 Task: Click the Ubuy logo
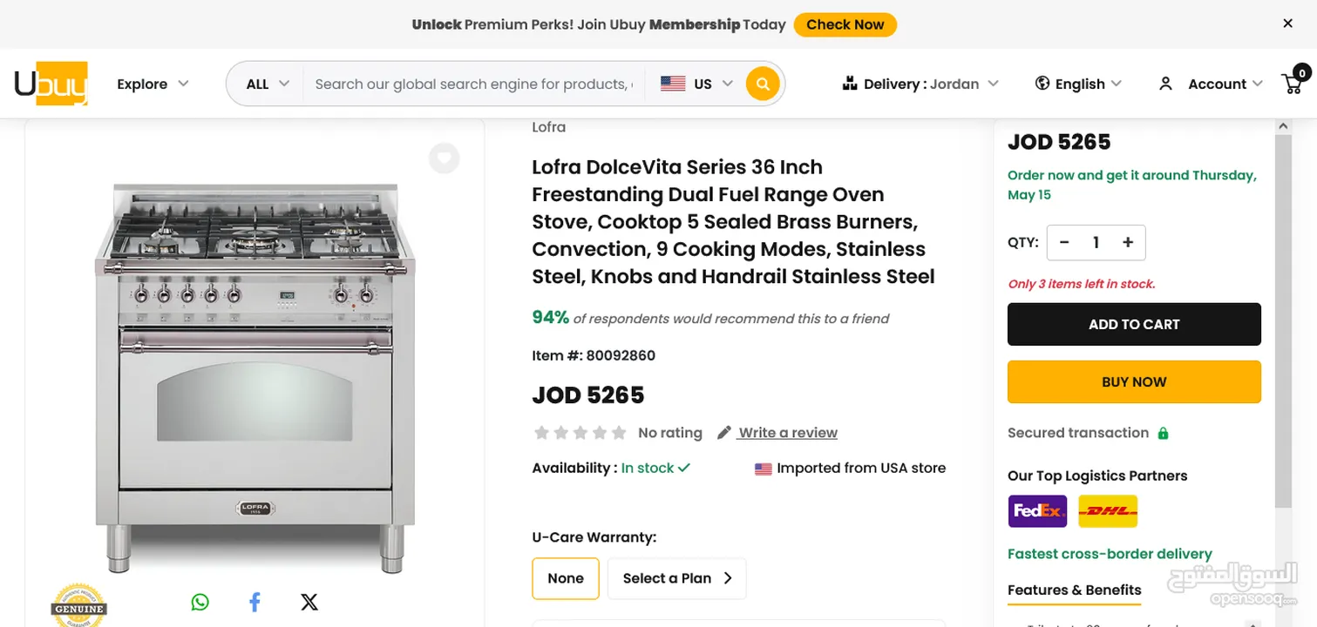tap(51, 84)
